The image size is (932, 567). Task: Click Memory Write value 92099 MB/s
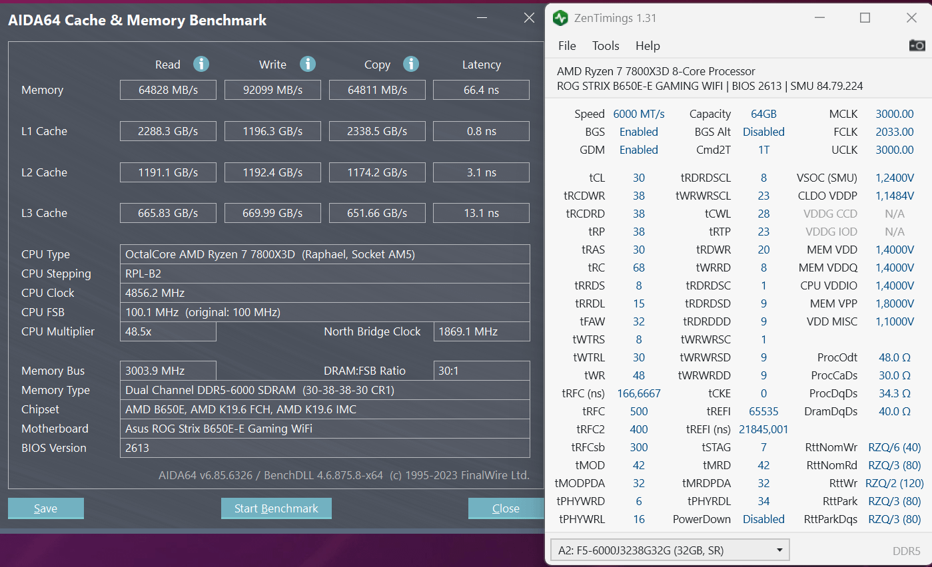pyautogui.click(x=272, y=90)
